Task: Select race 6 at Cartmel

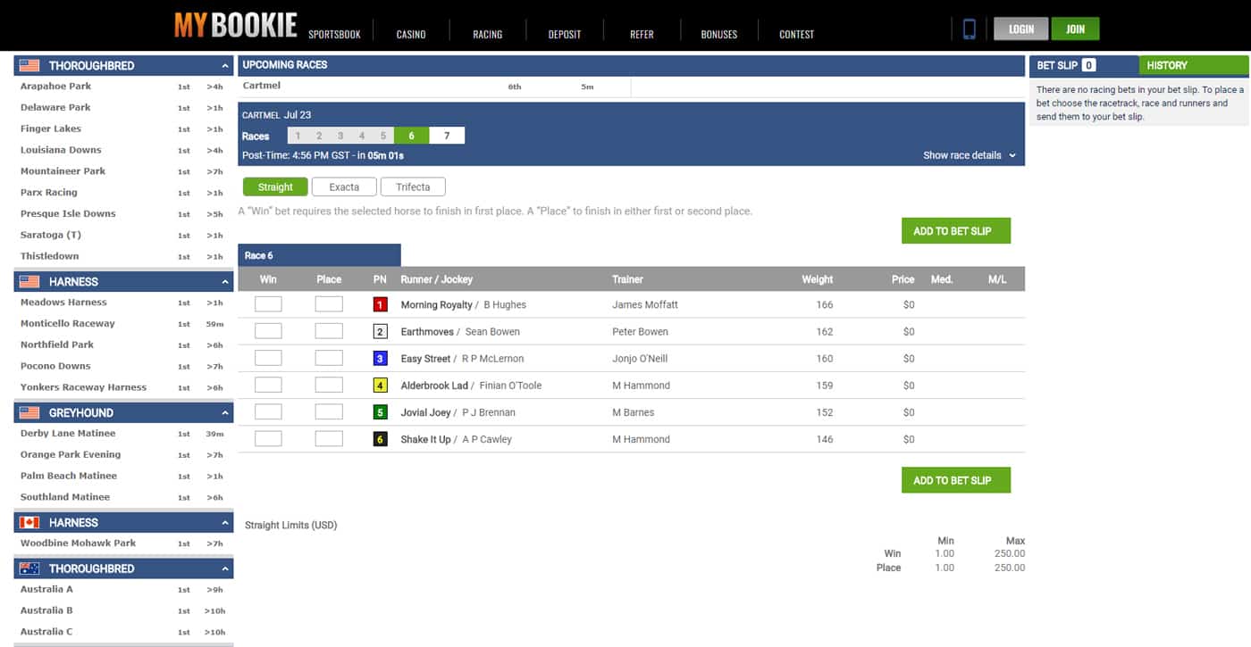Action: [411, 136]
